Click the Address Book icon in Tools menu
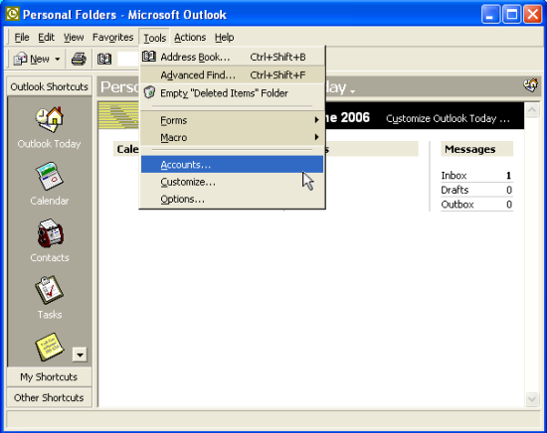 click(x=149, y=57)
